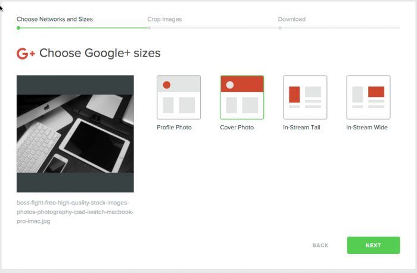Toggle the Cover Photo size icon
The image size is (417, 273).
tap(242, 97)
